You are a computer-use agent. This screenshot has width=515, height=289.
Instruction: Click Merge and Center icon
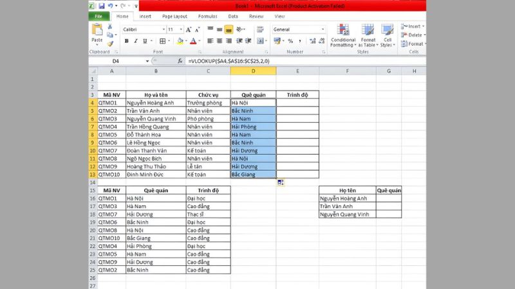(x=260, y=41)
